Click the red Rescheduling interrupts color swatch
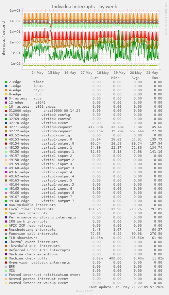Viewport: 169px width, 295px height. 6,229
